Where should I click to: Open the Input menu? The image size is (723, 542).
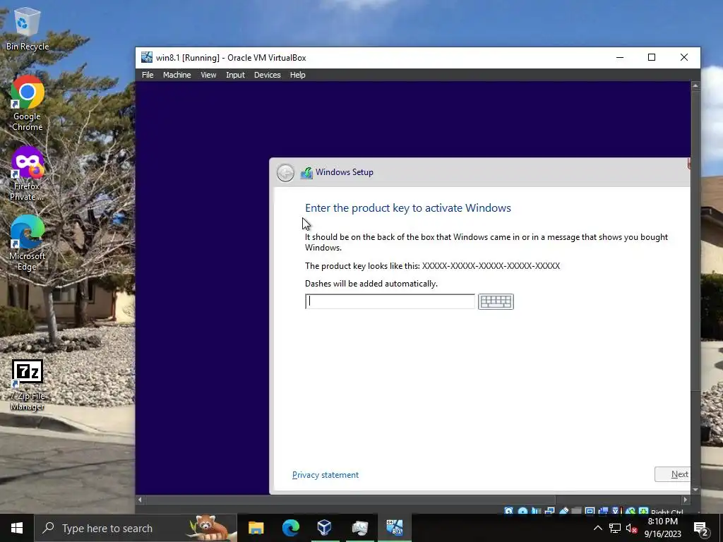(x=235, y=75)
